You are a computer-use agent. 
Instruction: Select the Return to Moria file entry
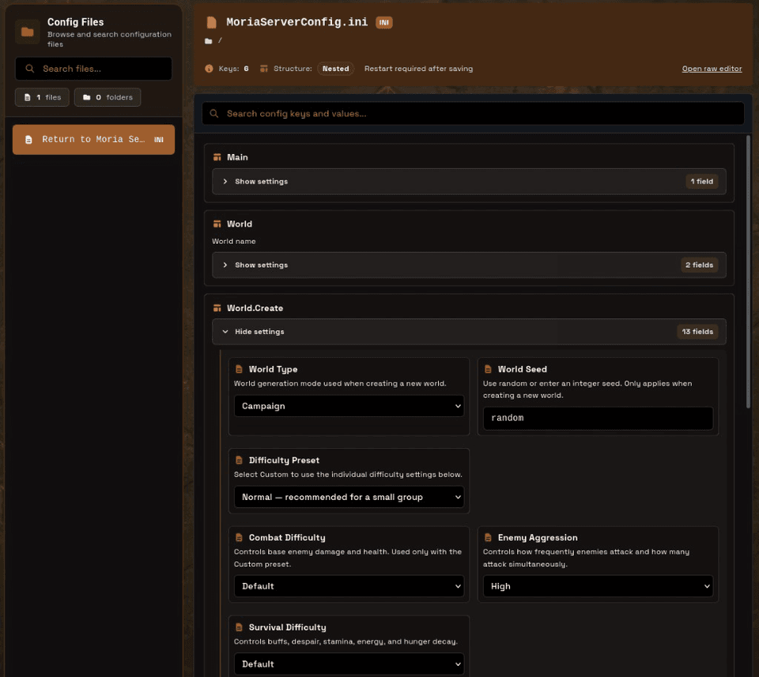(x=93, y=140)
